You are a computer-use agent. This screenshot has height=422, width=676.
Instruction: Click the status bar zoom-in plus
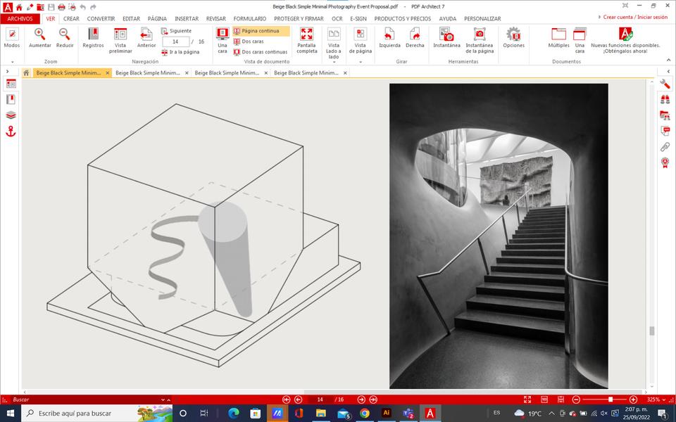point(633,399)
